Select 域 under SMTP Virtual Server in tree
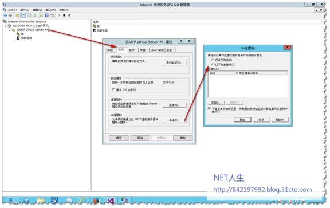The width and height of the screenshot is (330, 208). click(22, 34)
